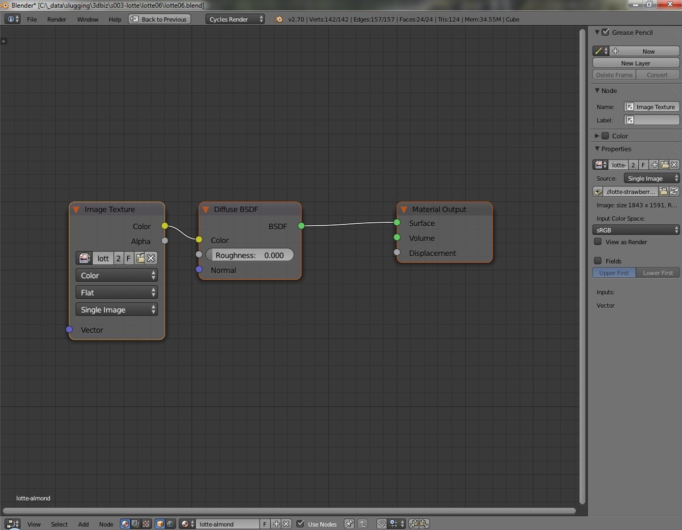Toggle fake user F button in node
Viewport: 682px width, 530px height.
128,258
